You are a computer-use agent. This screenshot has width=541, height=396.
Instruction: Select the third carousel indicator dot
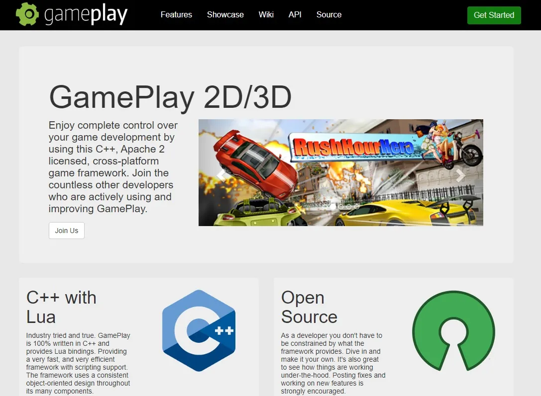[x=341, y=207]
